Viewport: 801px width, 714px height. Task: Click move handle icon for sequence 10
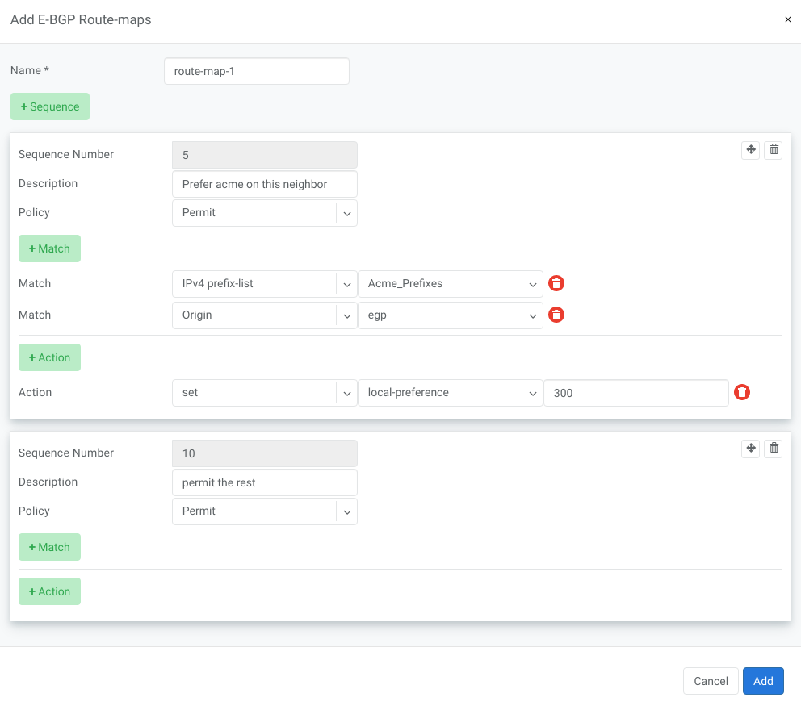(x=750, y=449)
